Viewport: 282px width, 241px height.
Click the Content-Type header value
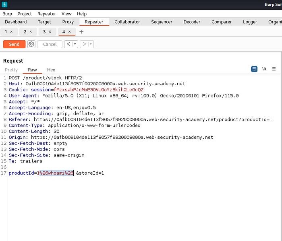click(94, 126)
